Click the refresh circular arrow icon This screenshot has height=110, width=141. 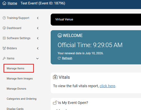pyautogui.click(x=59, y=58)
